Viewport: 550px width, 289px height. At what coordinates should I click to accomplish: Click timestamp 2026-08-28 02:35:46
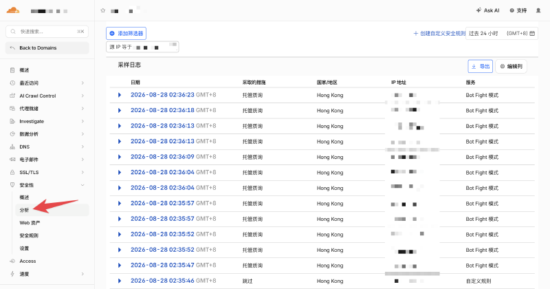click(162, 281)
